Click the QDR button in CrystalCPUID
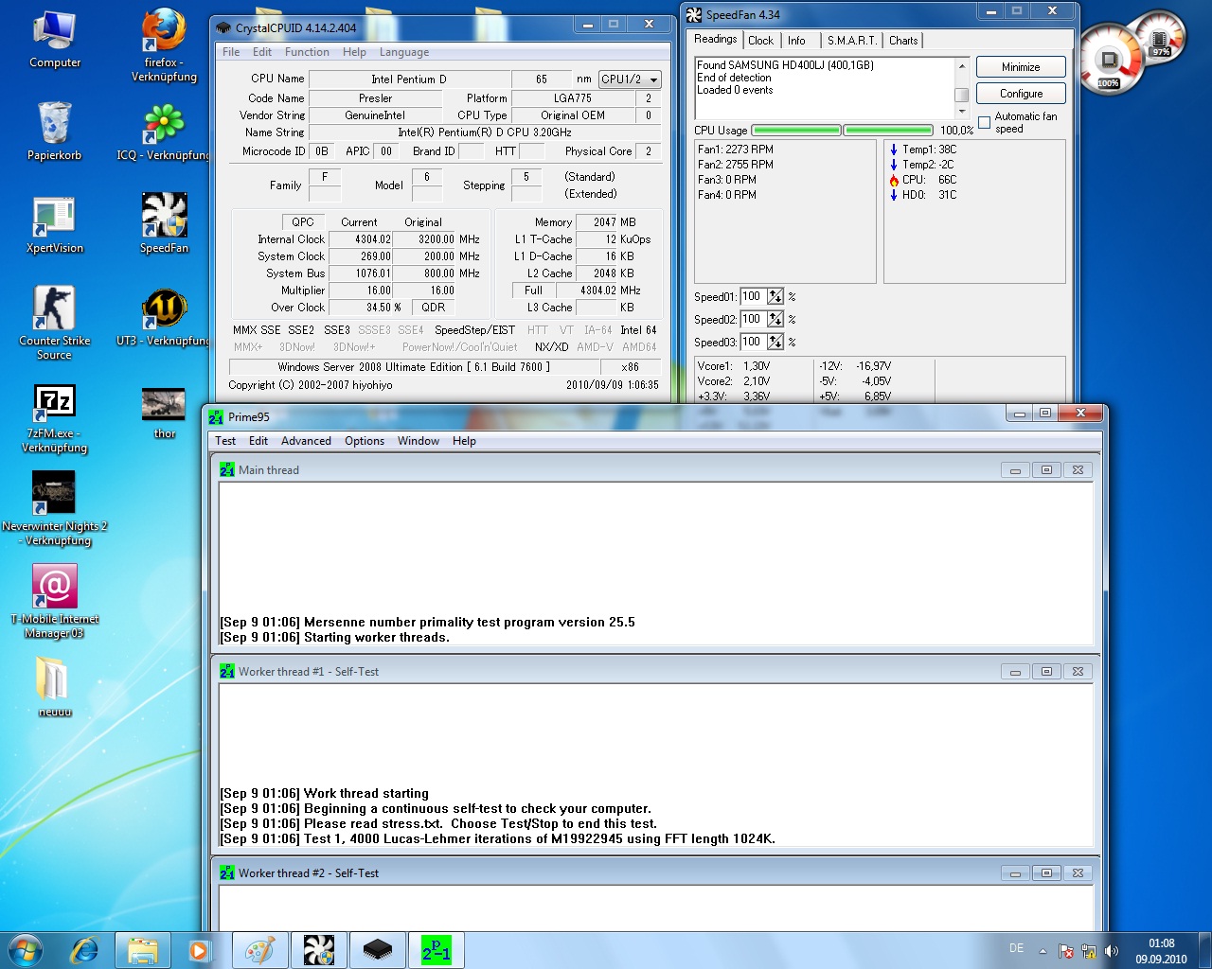The image size is (1212, 969). tap(434, 308)
